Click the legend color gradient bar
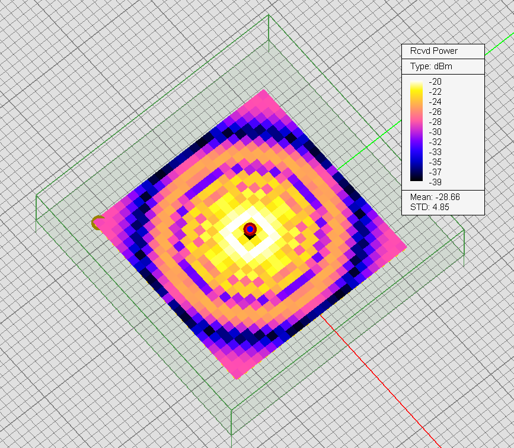Screen dimensions: 514x448 pos(417,131)
